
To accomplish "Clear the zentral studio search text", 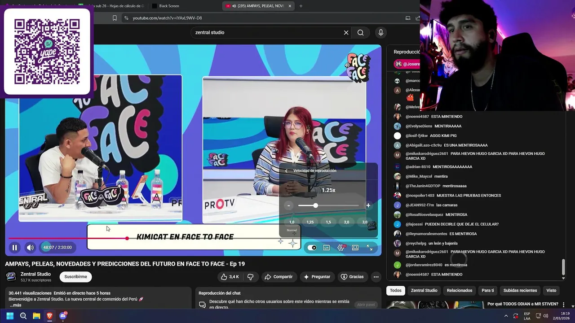I will (x=346, y=32).
